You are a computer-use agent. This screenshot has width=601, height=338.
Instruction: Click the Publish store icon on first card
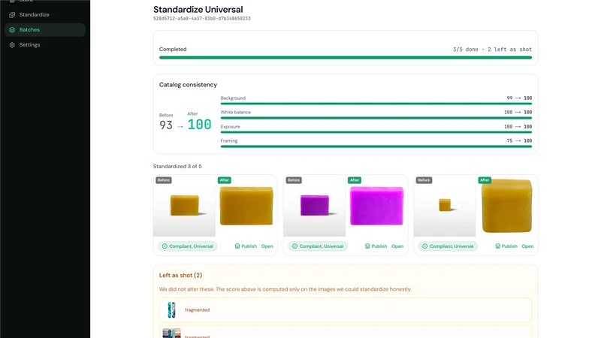[237, 246]
